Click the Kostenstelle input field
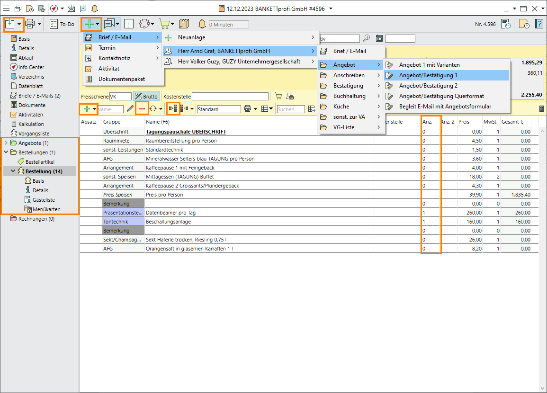 point(230,96)
